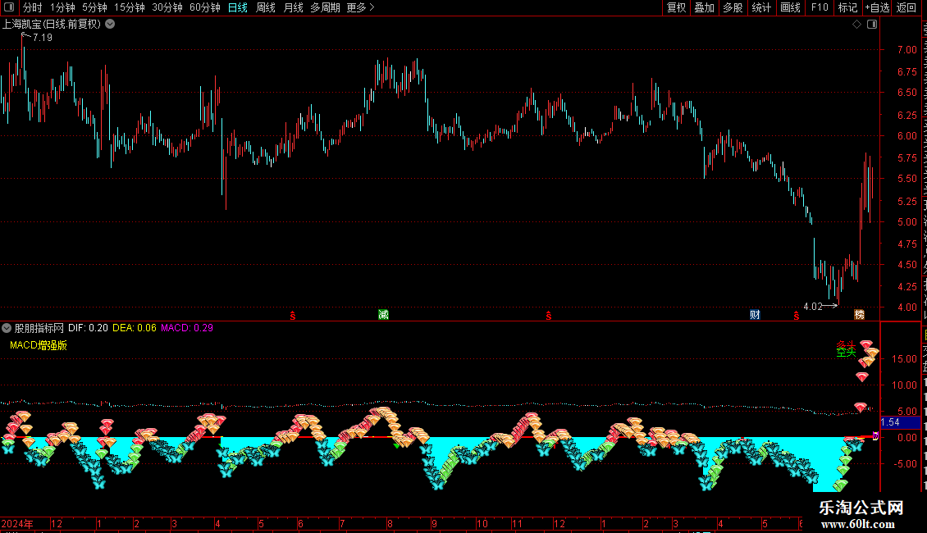
Task: Click the 4.02 low price label
Action: pyautogui.click(x=813, y=306)
